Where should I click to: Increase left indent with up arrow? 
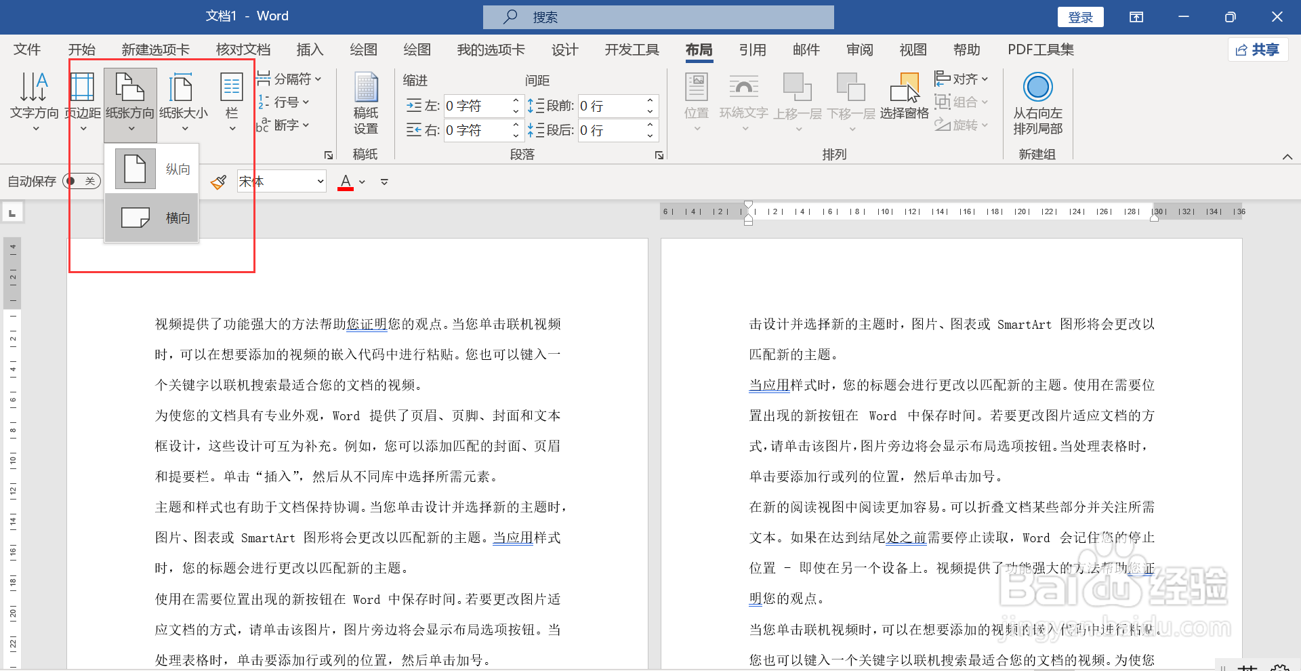pyautogui.click(x=516, y=100)
